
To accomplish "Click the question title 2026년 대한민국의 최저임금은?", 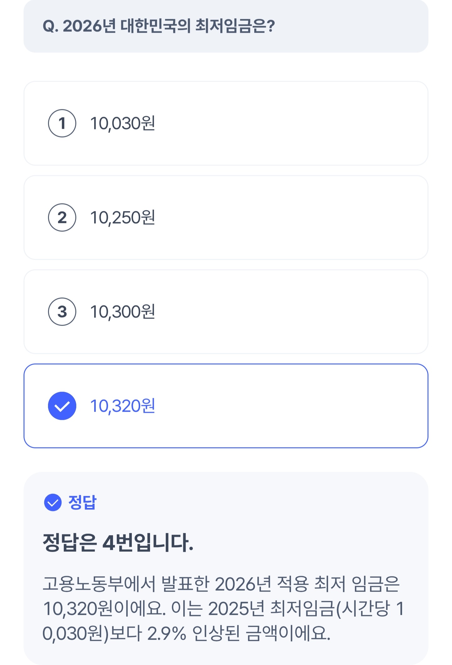I will click(x=169, y=26).
